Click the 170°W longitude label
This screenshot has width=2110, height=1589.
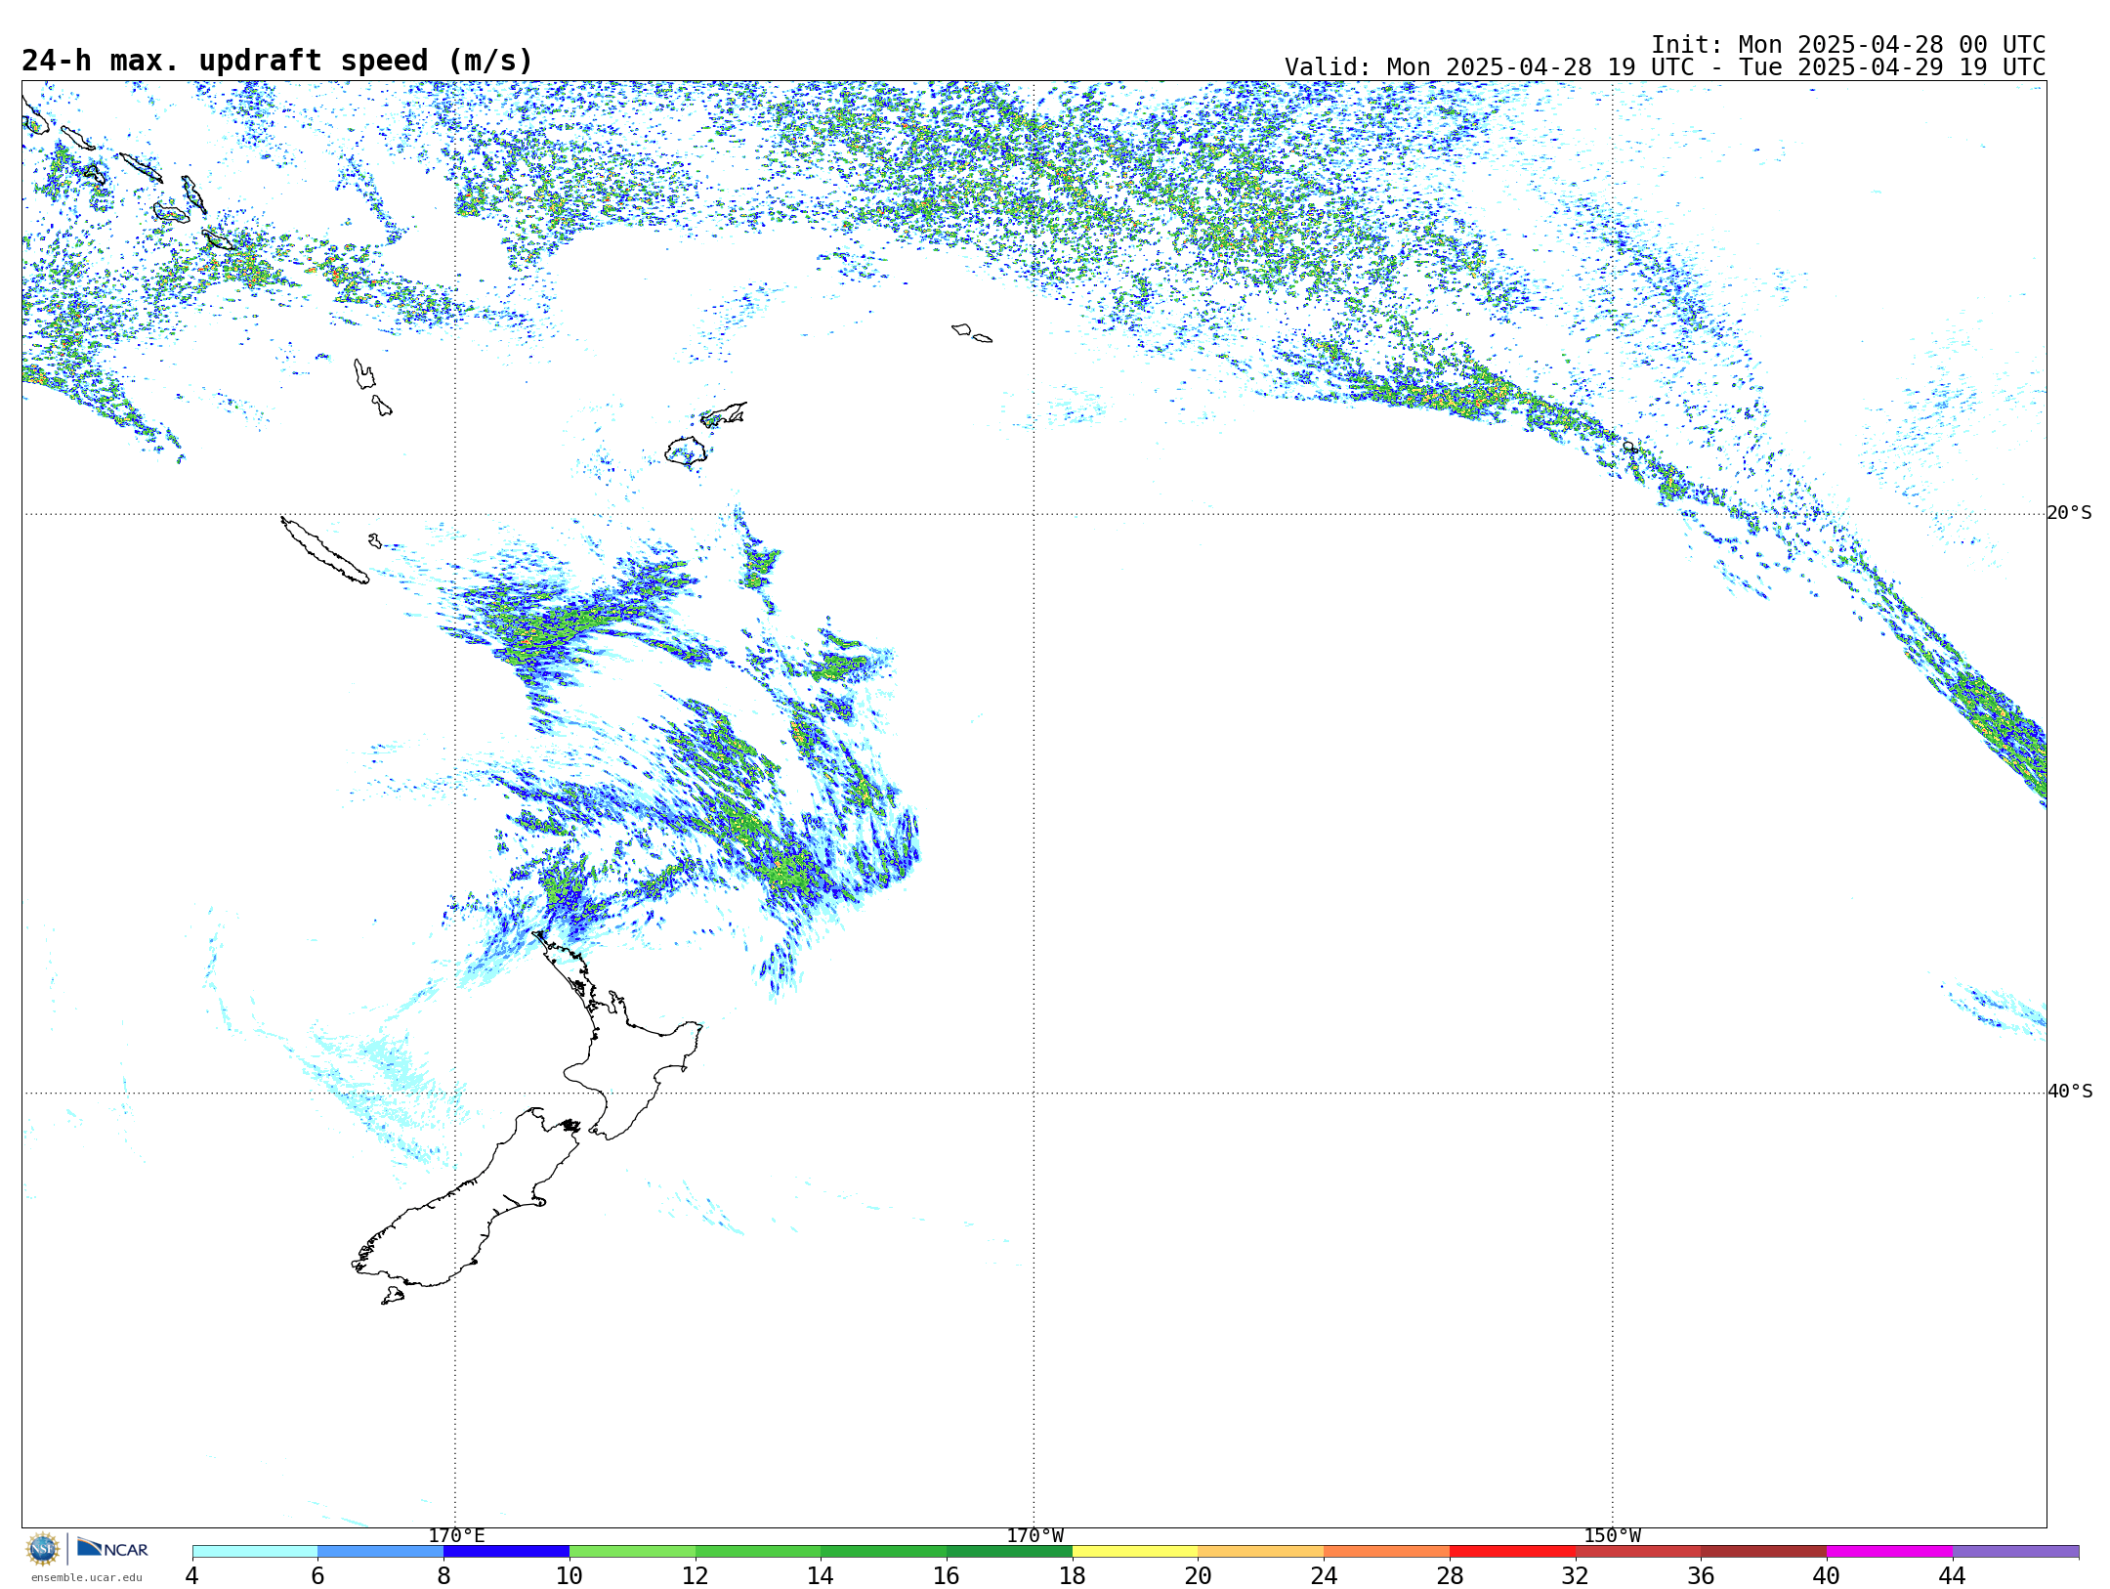point(1034,1536)
